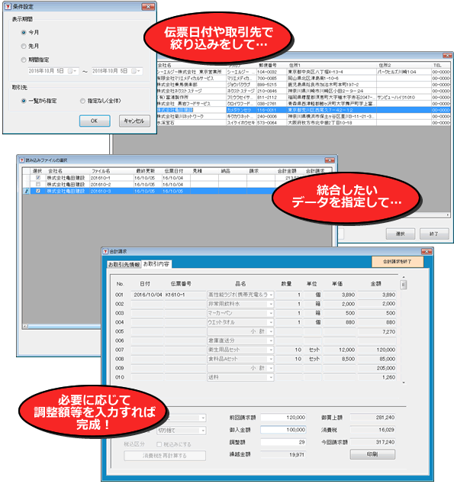Click the row edit marker icon beside 201610-3
The image size is (454, 484).
tap(27, 191)
